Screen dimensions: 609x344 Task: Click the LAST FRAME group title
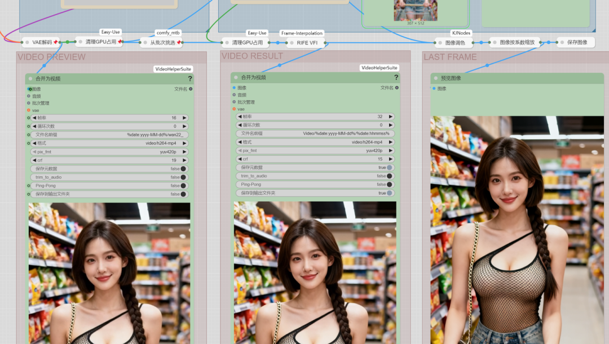[x=450, y=57]
